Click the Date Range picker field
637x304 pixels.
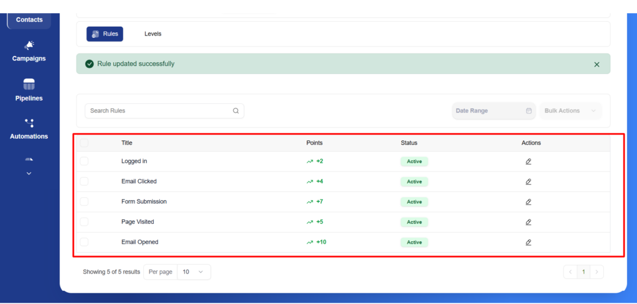pos(493,111)
